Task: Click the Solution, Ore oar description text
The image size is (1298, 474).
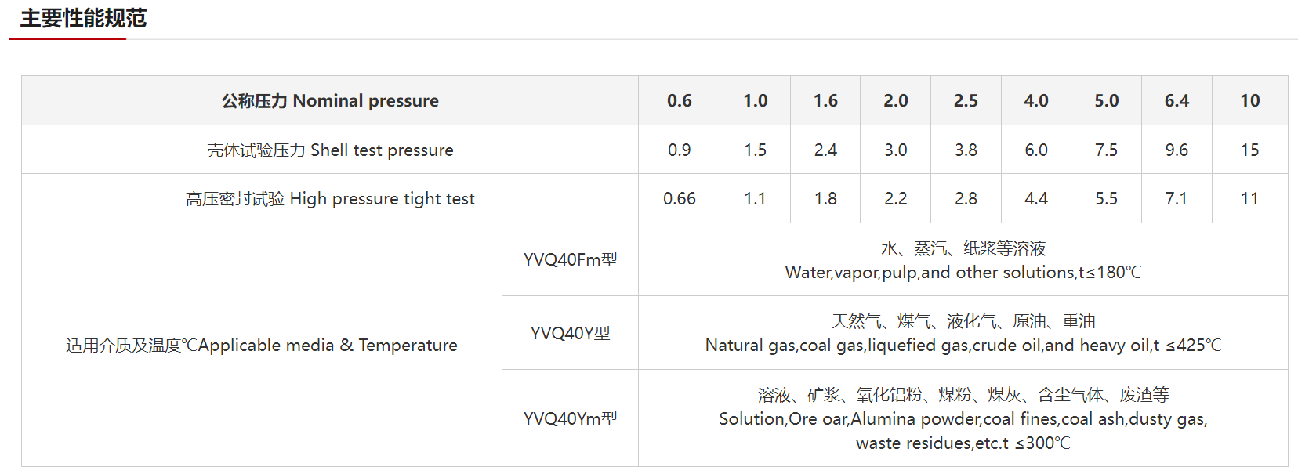Action: (963, 418)
